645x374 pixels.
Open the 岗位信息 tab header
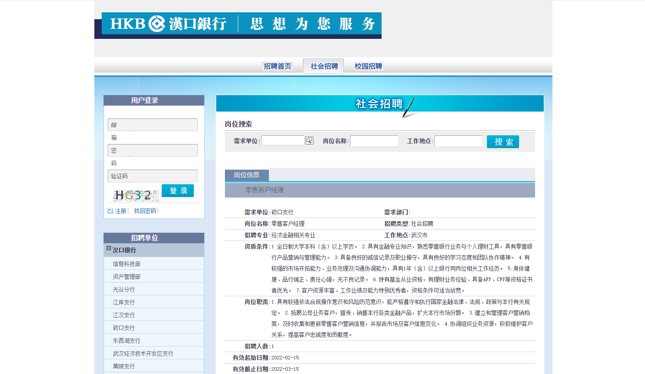pyautogui.click(x=246, y=175)
